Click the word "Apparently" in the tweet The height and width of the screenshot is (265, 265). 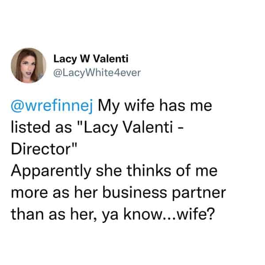(x=51, y=171)
